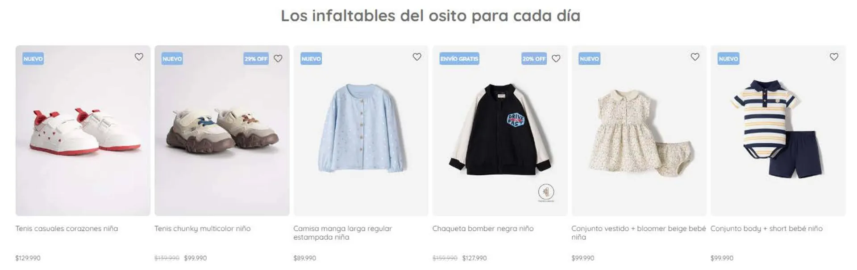Add Camisa manga larga to favorites heart

(417, 57)
